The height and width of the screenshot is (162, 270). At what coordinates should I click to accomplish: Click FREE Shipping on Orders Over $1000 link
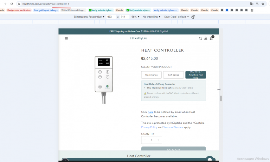pyautogui.click(x=128, y=31)
